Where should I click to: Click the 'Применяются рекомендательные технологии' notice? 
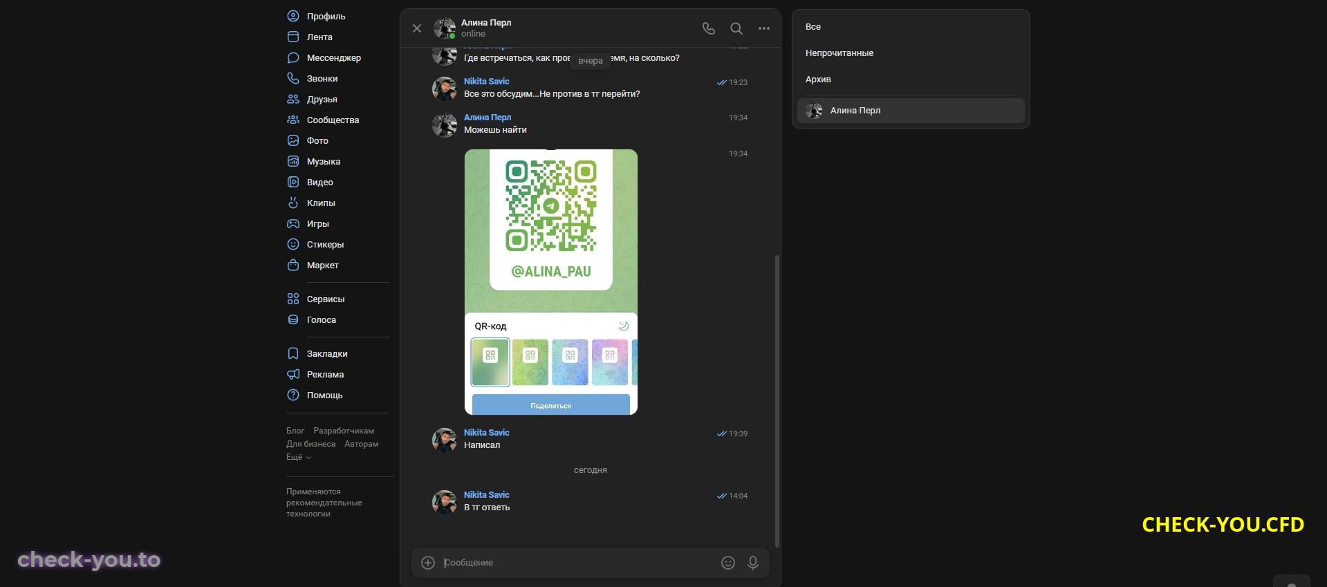coord(324,503)
